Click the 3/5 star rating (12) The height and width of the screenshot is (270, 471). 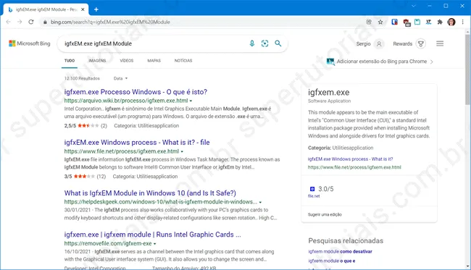(85, 177)
